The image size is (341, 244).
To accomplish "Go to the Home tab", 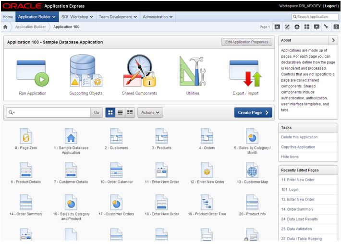I will click(8, 17).
